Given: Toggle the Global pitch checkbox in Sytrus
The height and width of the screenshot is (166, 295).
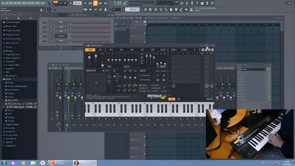Looking at the screenshot, I should pos(140,91).
